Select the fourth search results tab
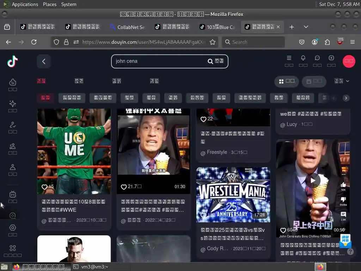This screenshot has width=361, height=271. pos(154,81)
